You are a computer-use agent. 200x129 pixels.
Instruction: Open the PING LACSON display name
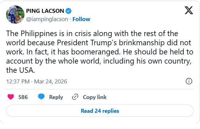[x=45, y=11]
